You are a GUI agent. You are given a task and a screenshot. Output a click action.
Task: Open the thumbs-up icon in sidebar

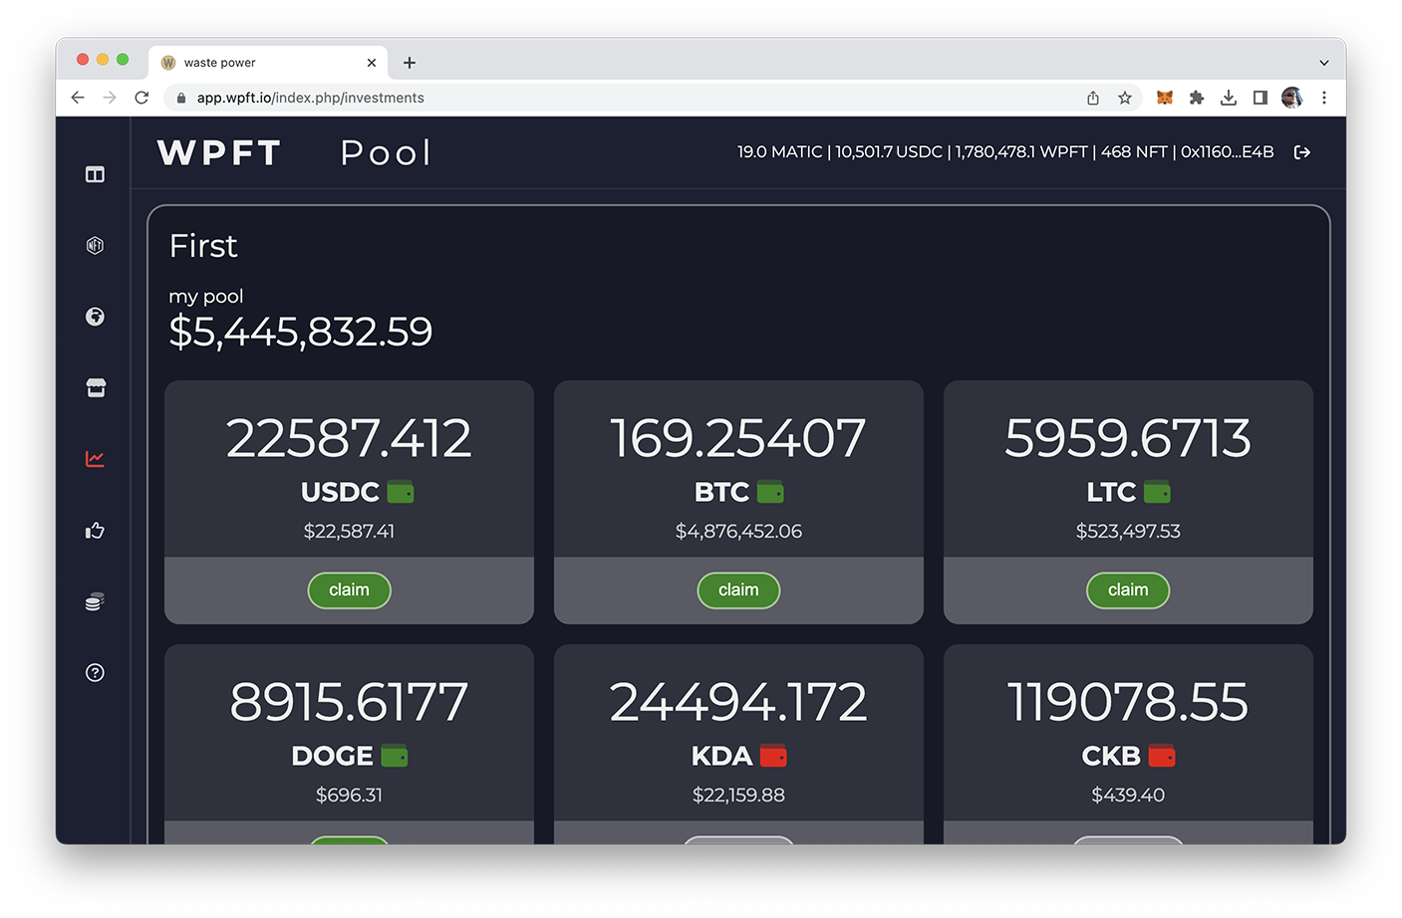(95, 531)
